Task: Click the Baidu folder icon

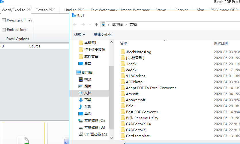Action: point(123,106)
